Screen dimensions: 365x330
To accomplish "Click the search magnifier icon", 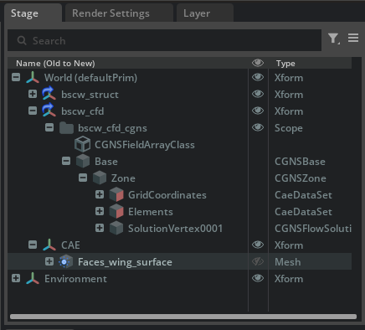I will click(22, 40).
